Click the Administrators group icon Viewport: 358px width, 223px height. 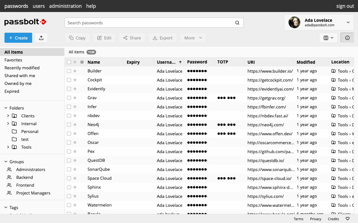click(x=9, y=169)
